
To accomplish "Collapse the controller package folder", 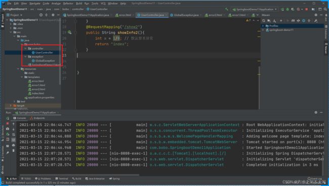I will tap(26, 49).
